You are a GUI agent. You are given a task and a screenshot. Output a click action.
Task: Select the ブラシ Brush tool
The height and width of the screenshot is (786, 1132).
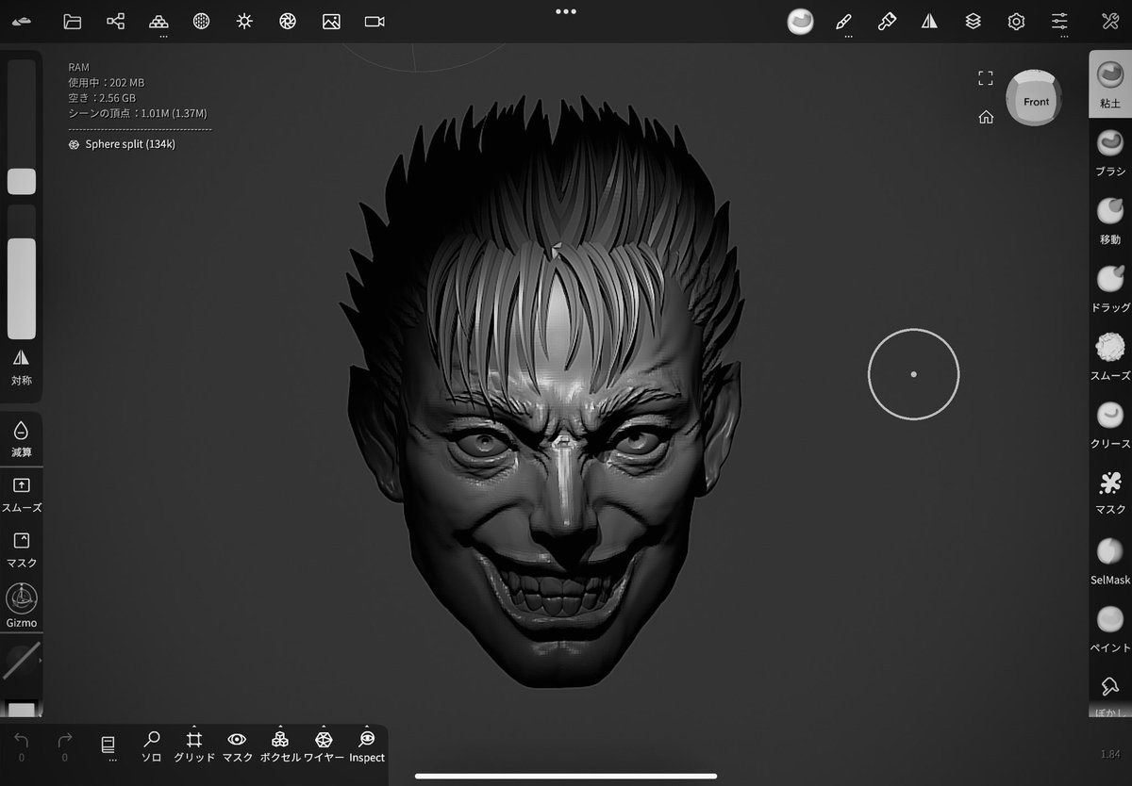tap(1110, 153)
